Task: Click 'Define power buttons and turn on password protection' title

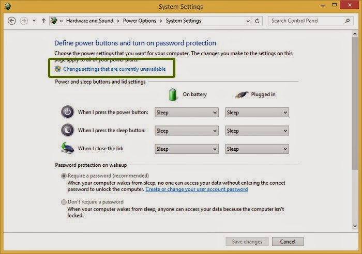Action: point(135,43)
